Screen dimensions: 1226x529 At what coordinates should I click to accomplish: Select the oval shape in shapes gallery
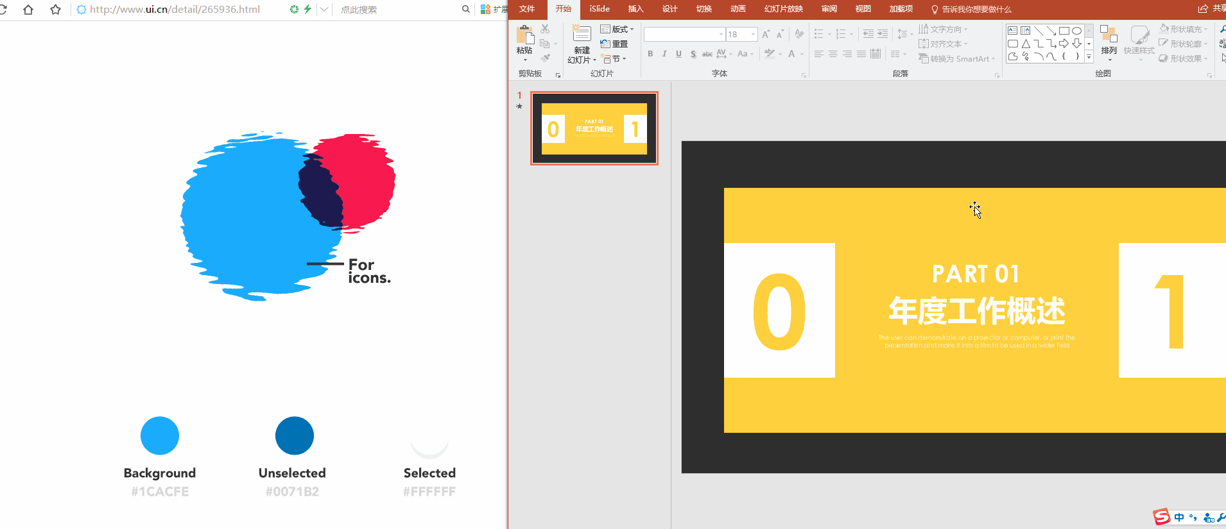coord(1076,30)
